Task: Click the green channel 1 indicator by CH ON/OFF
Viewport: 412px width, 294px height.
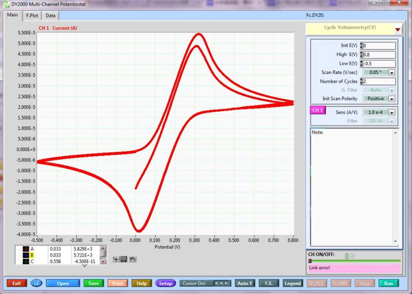Action: pyautogui.click(x=347, y=256)
